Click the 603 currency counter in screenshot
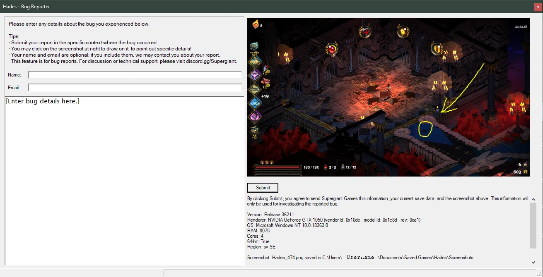 point(517,172)
